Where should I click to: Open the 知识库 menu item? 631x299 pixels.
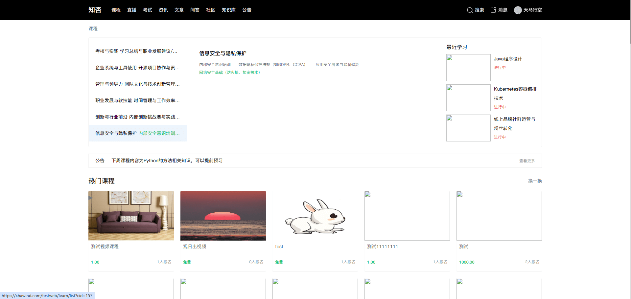point(228,10)
